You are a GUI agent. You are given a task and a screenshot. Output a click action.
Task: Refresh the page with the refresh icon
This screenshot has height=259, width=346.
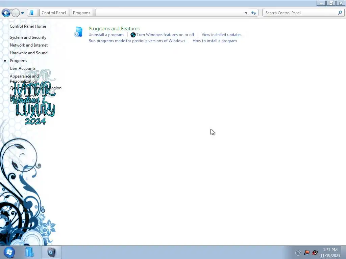click(254, 13)
